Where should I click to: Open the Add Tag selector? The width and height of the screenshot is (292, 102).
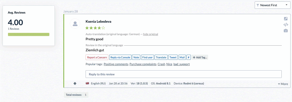tap(200, 58)
